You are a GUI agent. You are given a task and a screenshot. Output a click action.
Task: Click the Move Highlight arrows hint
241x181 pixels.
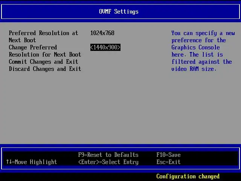[32, 162]
